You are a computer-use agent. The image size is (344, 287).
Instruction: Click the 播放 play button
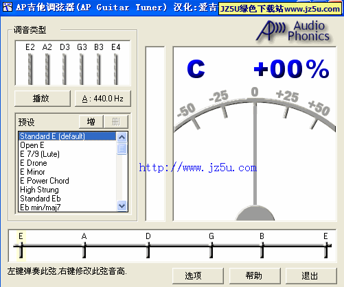pos(43,99)
